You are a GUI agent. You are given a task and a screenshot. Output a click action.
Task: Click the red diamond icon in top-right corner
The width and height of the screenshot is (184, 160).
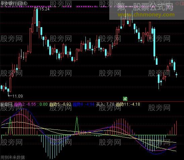tap(177, 3)
